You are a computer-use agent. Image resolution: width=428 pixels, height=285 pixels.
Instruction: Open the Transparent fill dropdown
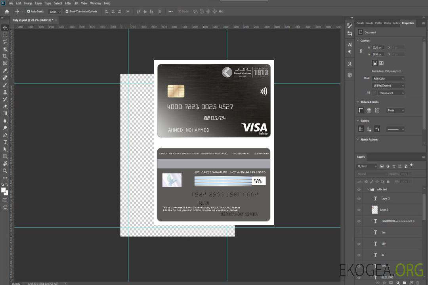point(391,93)
